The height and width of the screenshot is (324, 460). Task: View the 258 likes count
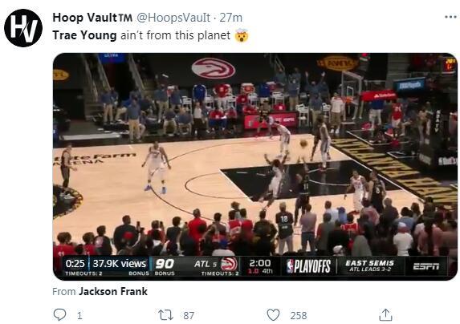click(x=299, y=315)
